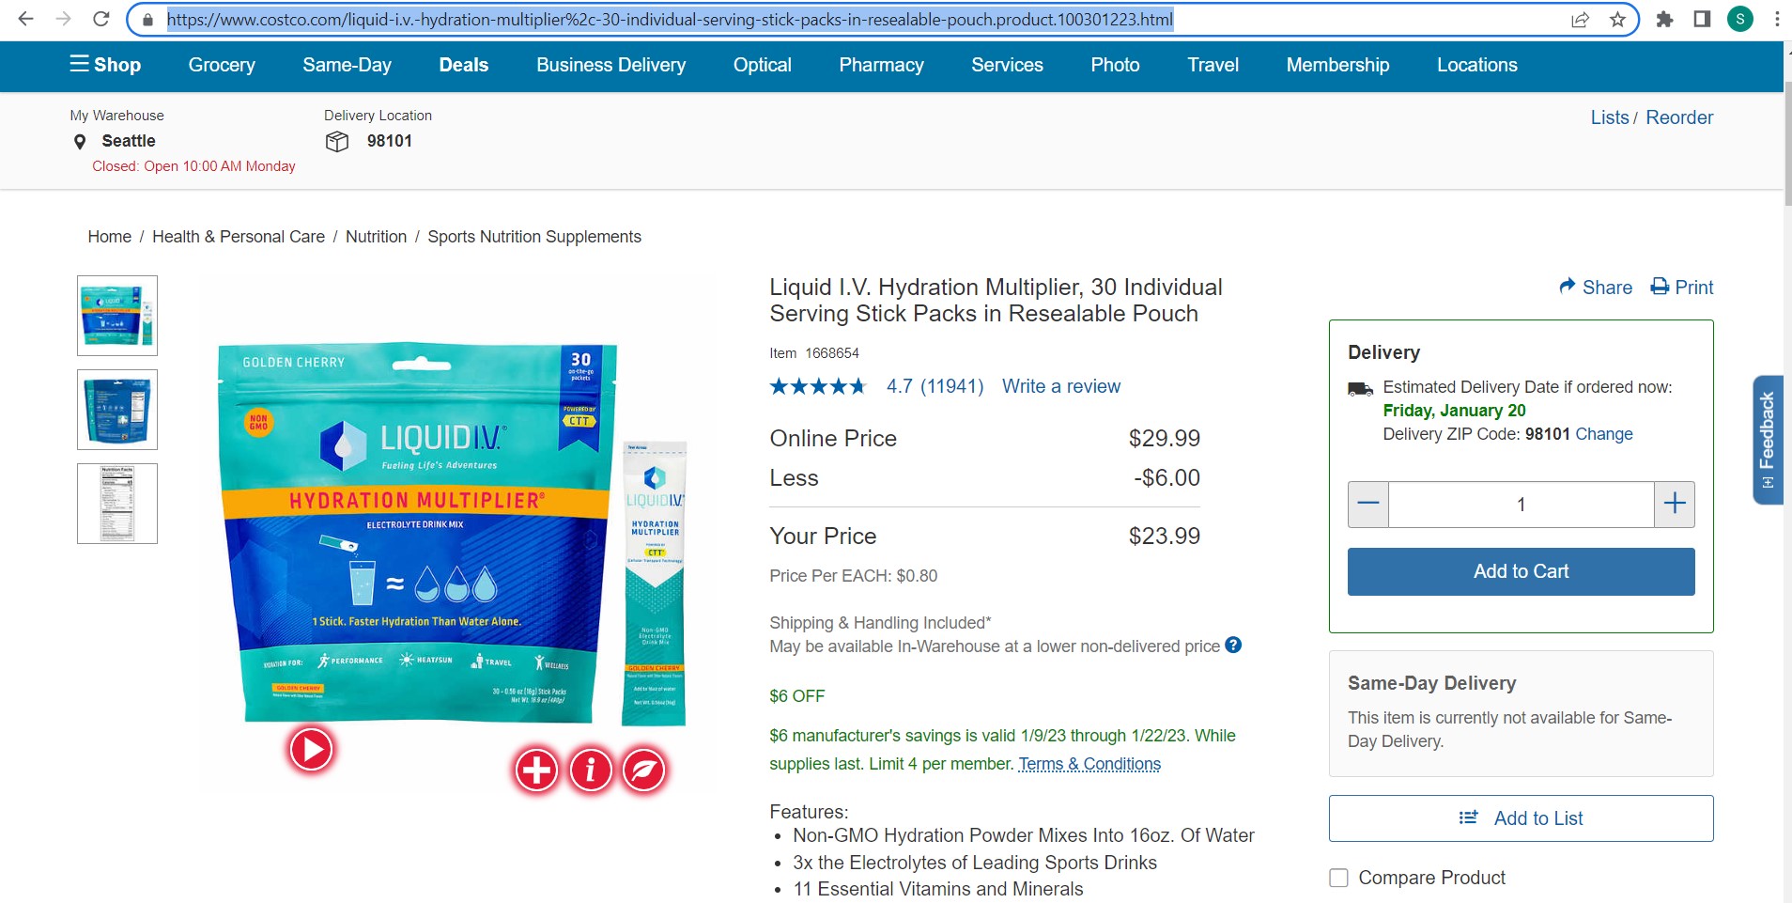Play the product video with red play icon
Screen dimensions: 1792x903
coord(311,750)
